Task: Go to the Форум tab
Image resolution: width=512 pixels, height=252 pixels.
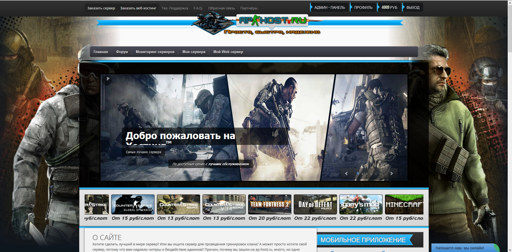Action: click(x=122, y=52)
